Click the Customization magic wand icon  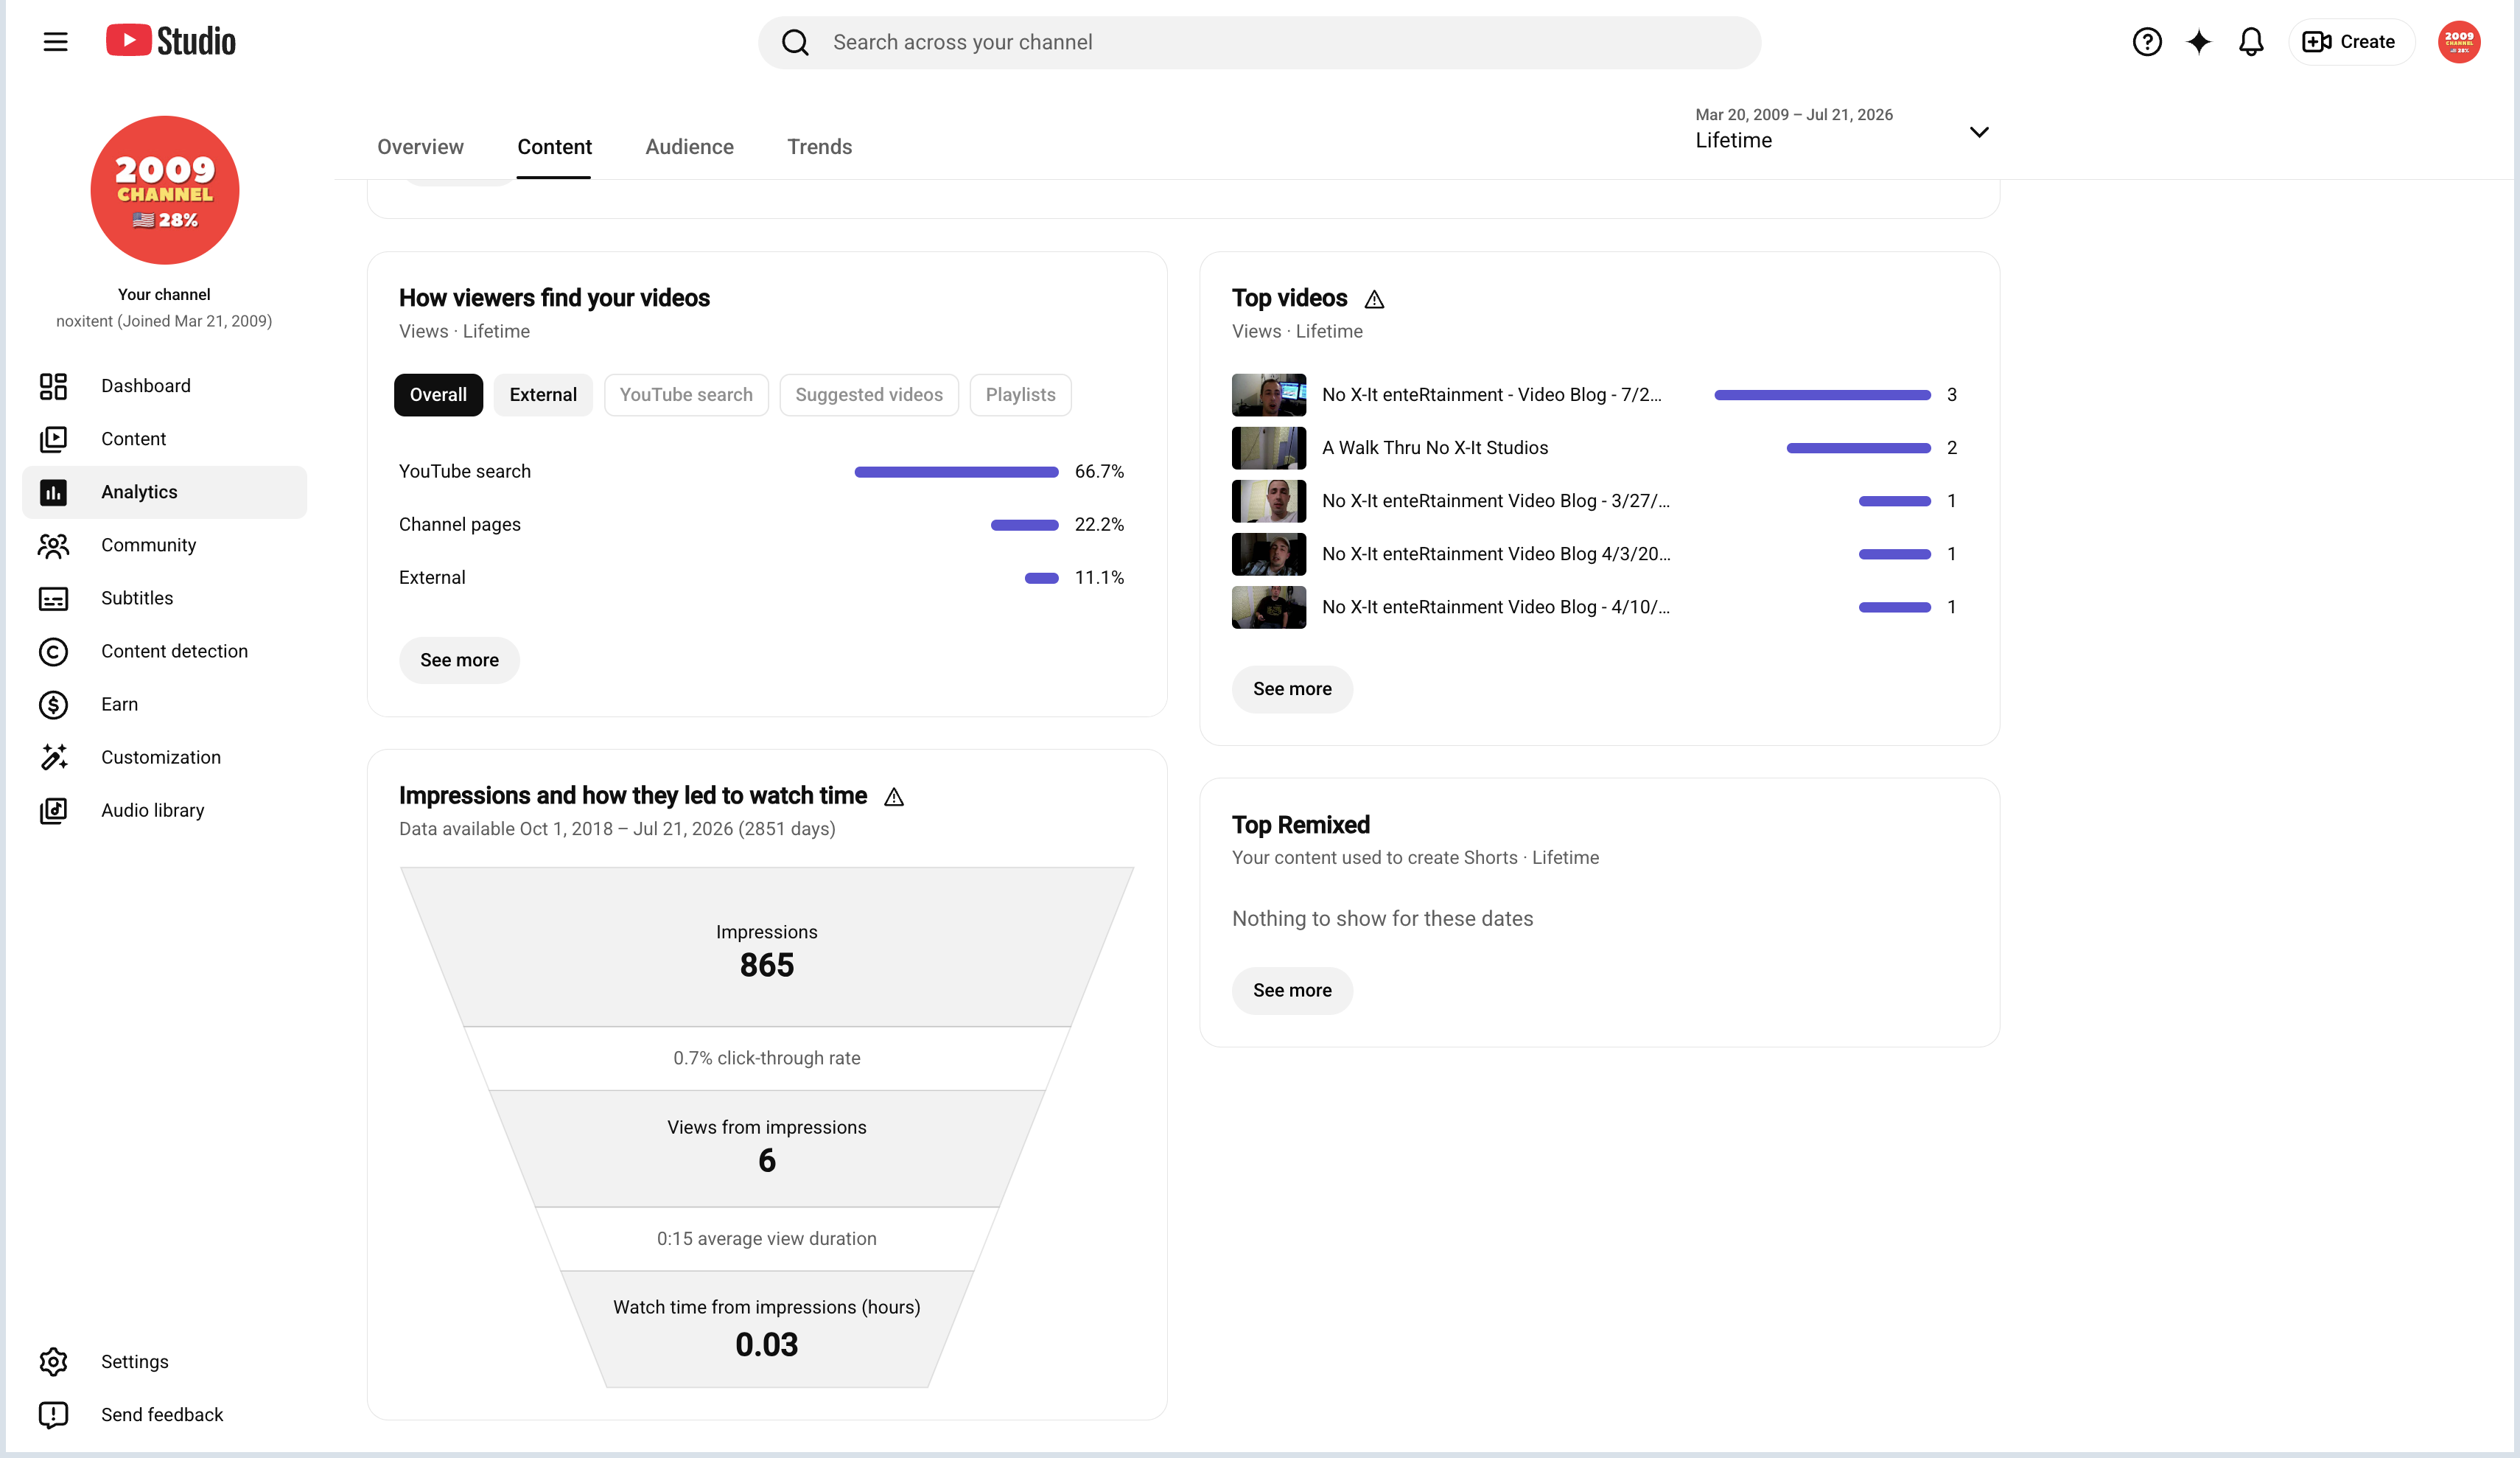tap(53, 758)
